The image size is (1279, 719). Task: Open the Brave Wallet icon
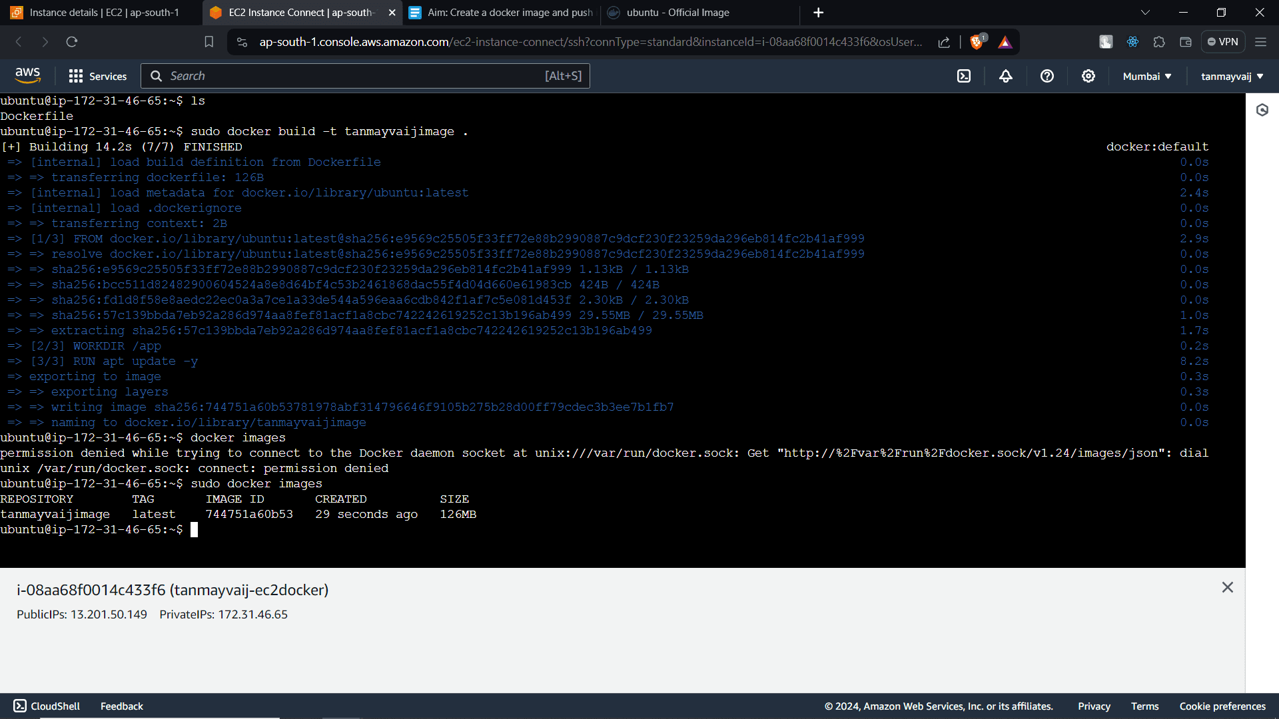click(x=1185, y=41)
